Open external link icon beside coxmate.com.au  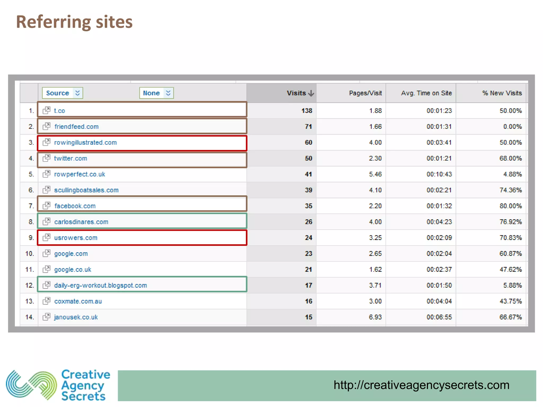coord(47,301)
